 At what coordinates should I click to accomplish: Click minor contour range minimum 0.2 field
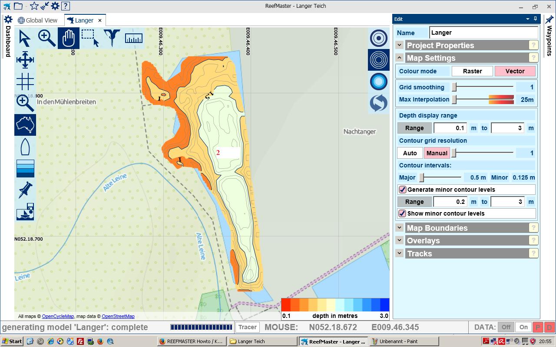(x=450, y=202)
